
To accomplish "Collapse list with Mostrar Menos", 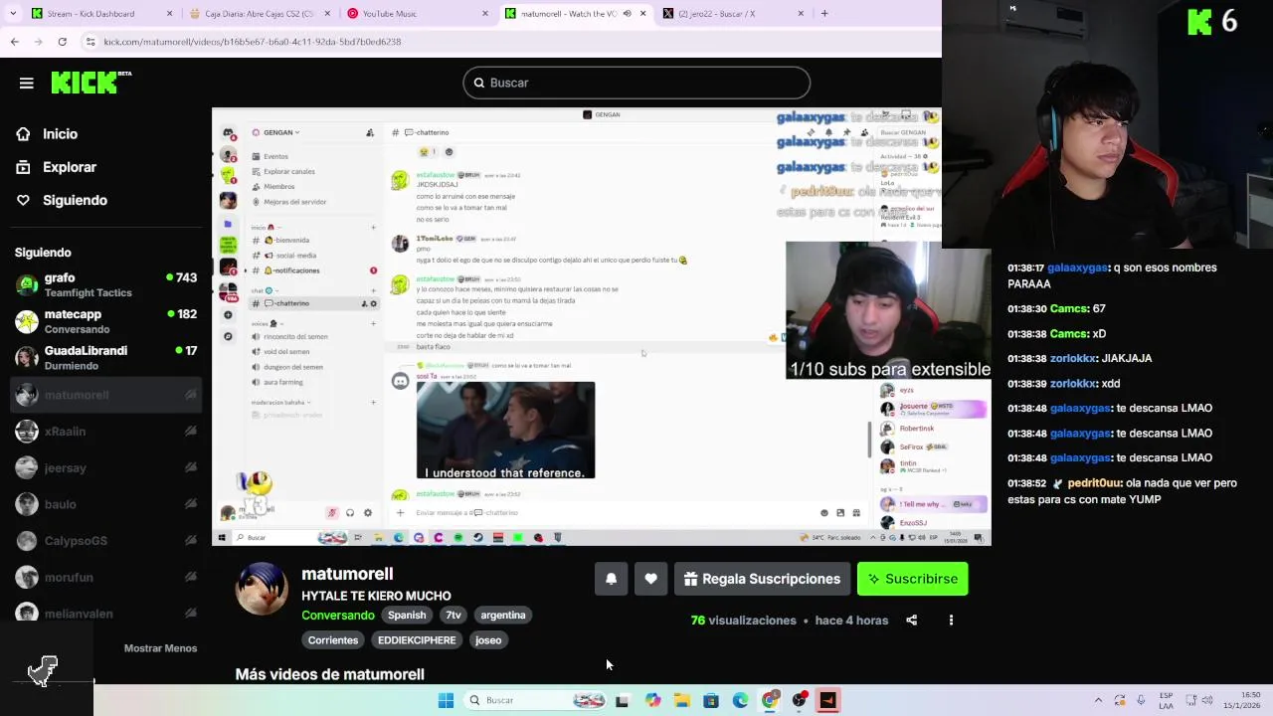I will tap(160, 648).
